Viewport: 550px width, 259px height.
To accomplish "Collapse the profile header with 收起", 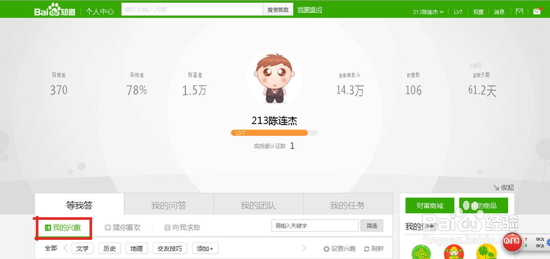I will point(503,187).
